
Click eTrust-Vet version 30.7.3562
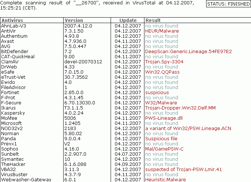coord(76,77)
